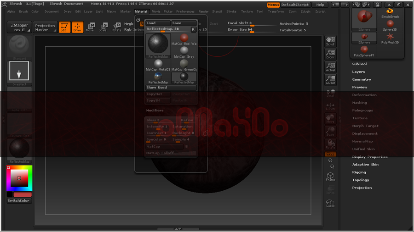
Task: Select the Edit mode button
Action: click(64, 27)
